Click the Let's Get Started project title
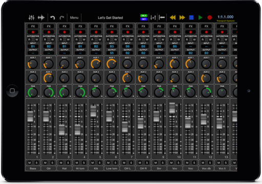 click(x=110, y=17)
